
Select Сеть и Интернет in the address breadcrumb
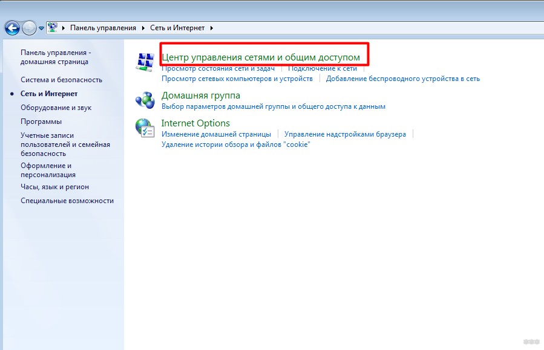click(177, 28)
